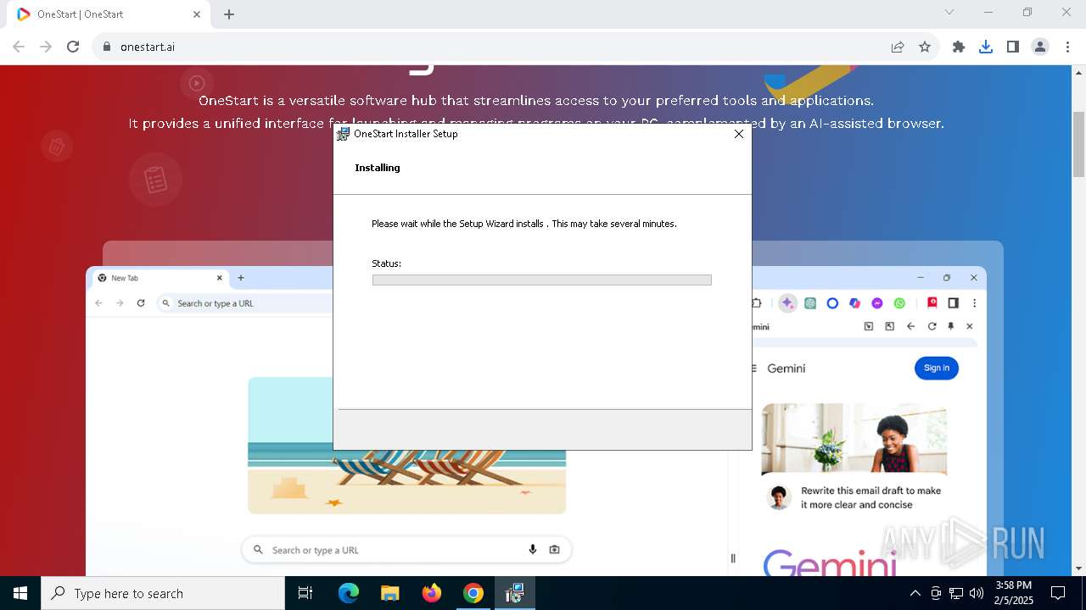This screenshot has height=610, width=1086.
Task: Select the OneStart | OneStart tab
Action: click(x=110, y=14)
